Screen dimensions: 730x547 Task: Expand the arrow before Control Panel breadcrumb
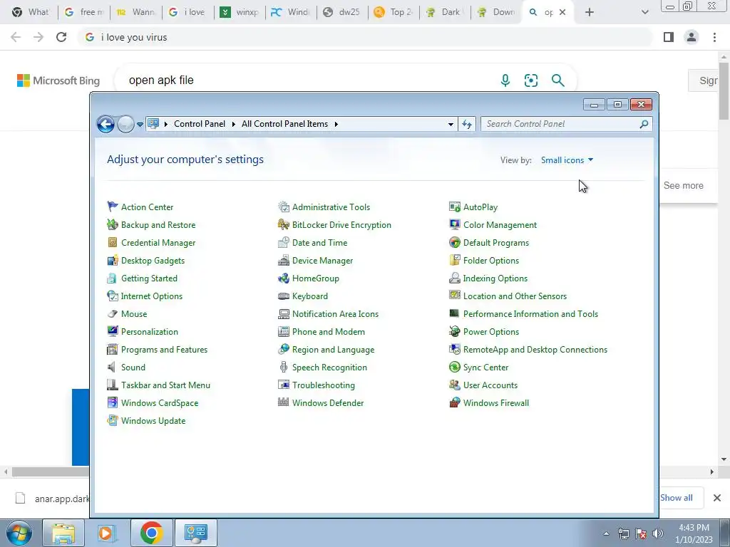pos(165,124)
